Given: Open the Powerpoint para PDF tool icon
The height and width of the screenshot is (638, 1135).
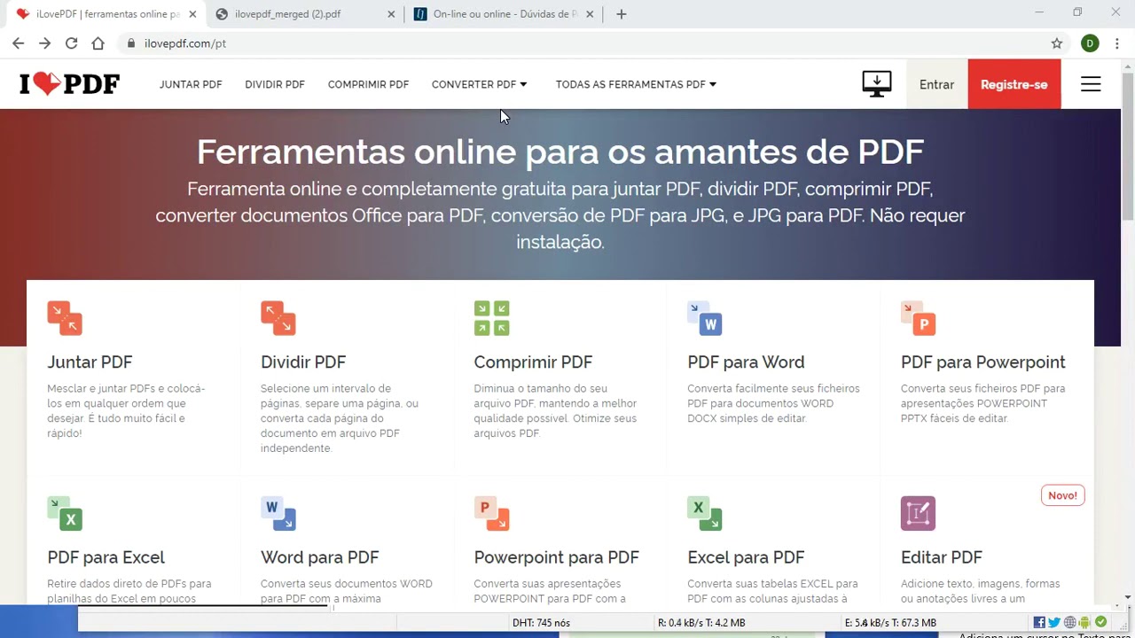Looking at the screenshot, I should coord(491,513).
